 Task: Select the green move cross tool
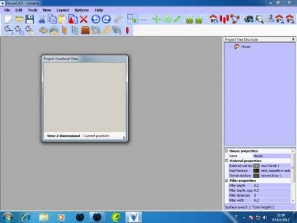pyautogui.click(x=157, y=19)
